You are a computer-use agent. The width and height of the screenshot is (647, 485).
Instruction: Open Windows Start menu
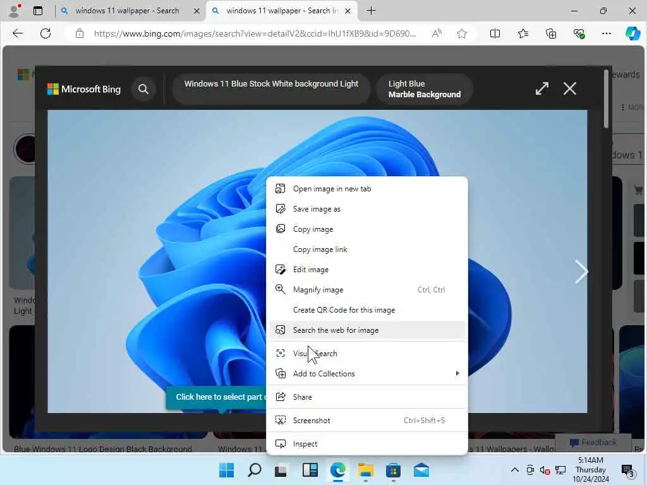click(226, 470)
